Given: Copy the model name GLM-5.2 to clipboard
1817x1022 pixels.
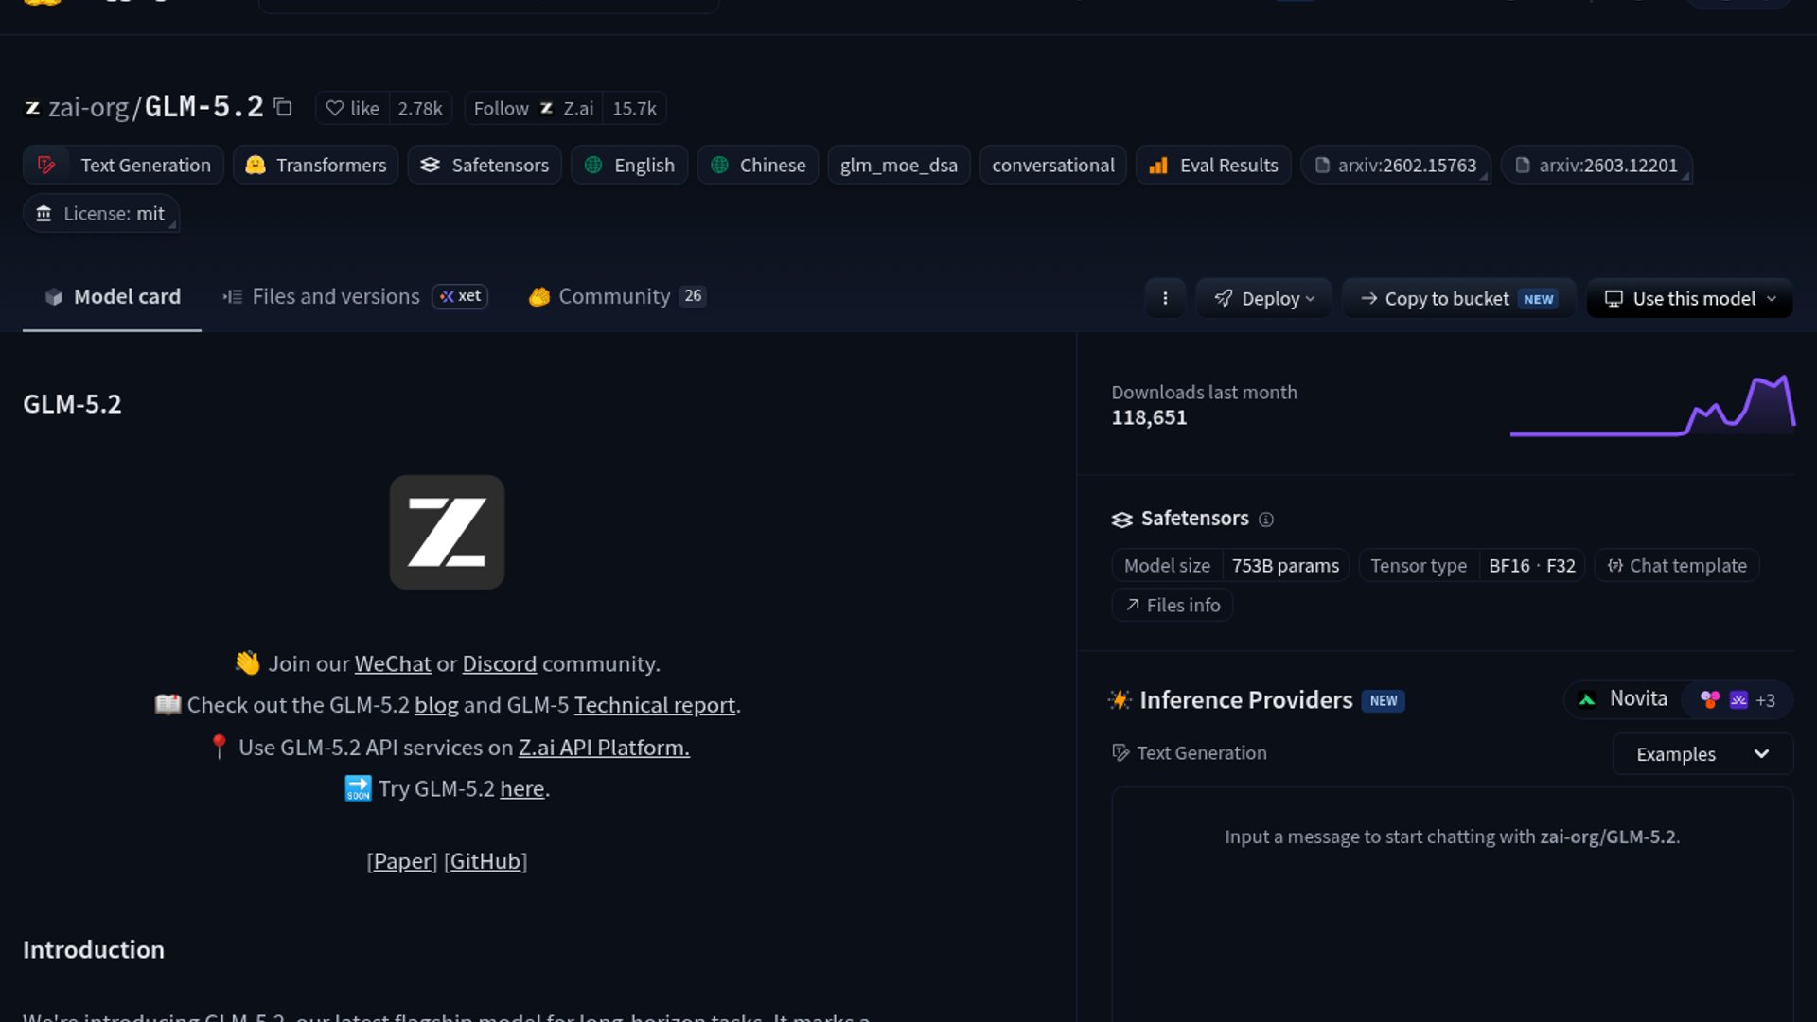Looking at the screenshot, I should click(282, 108).
